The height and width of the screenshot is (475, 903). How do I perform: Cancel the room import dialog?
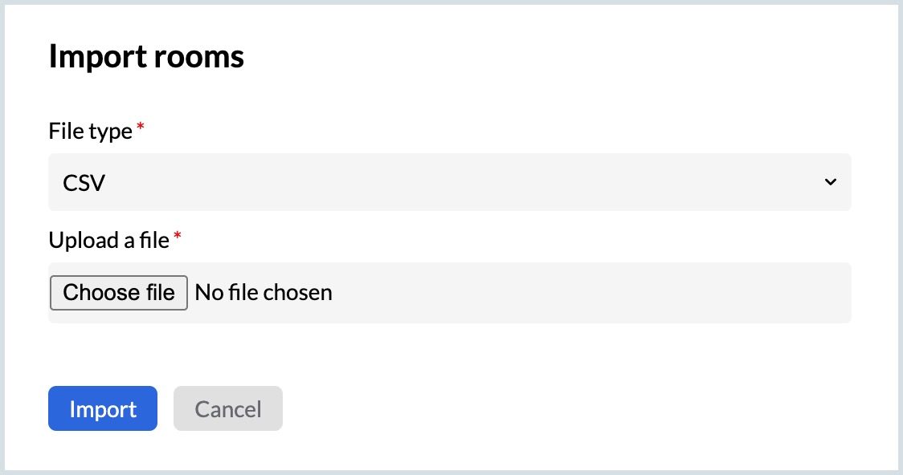[228, 409]
